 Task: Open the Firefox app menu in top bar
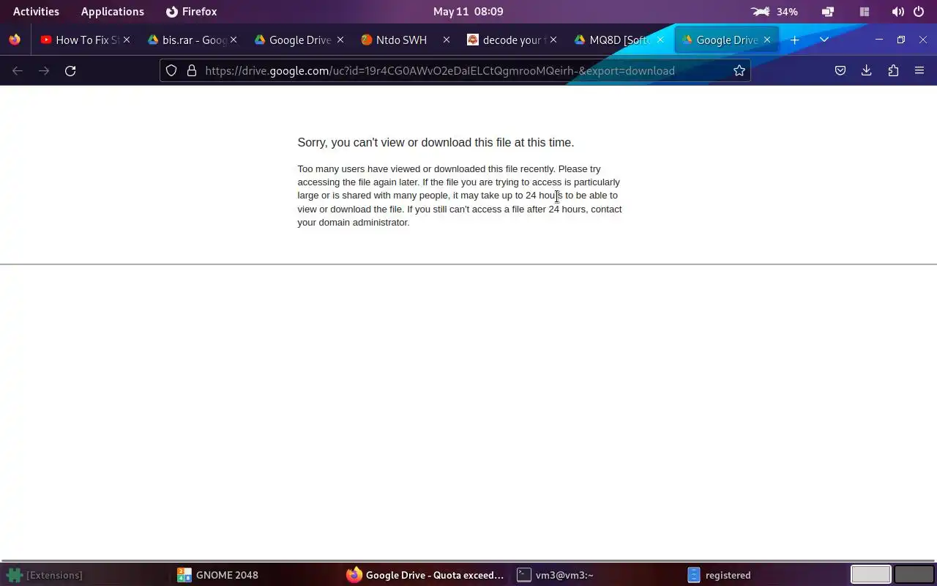192,12
